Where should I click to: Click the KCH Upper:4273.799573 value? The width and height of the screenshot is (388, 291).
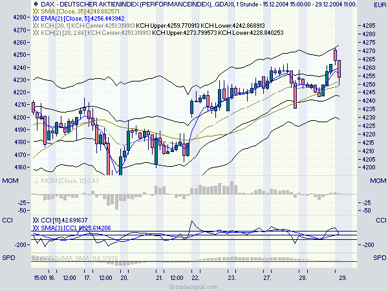pyautogui.click(x=184, y=33)
